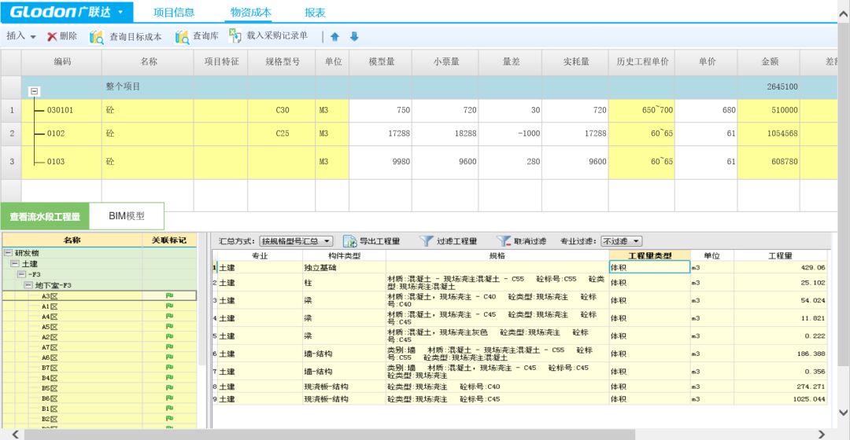850x440 pixels.
Task: Collapse the 研发楼 tree node
Action: (x=8, y=253)
